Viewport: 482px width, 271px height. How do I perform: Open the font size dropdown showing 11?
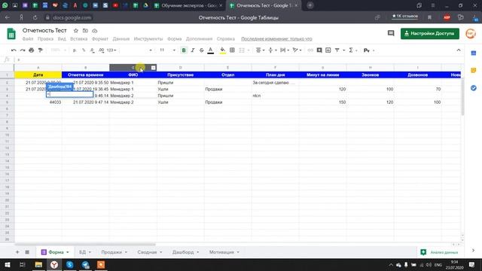(167, 50)
